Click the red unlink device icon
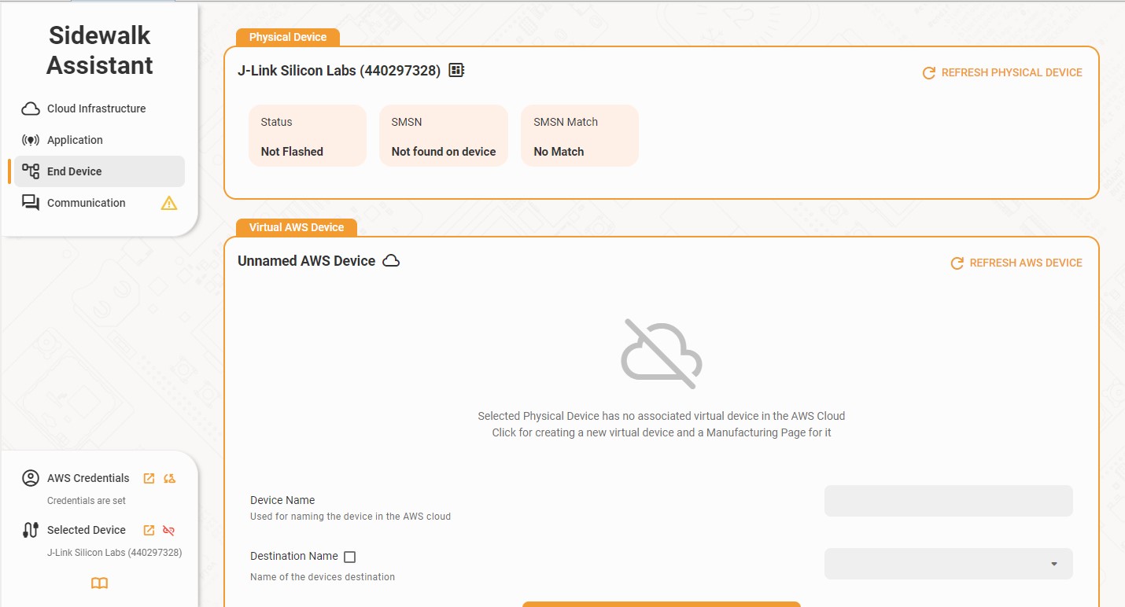 point(168,530)
